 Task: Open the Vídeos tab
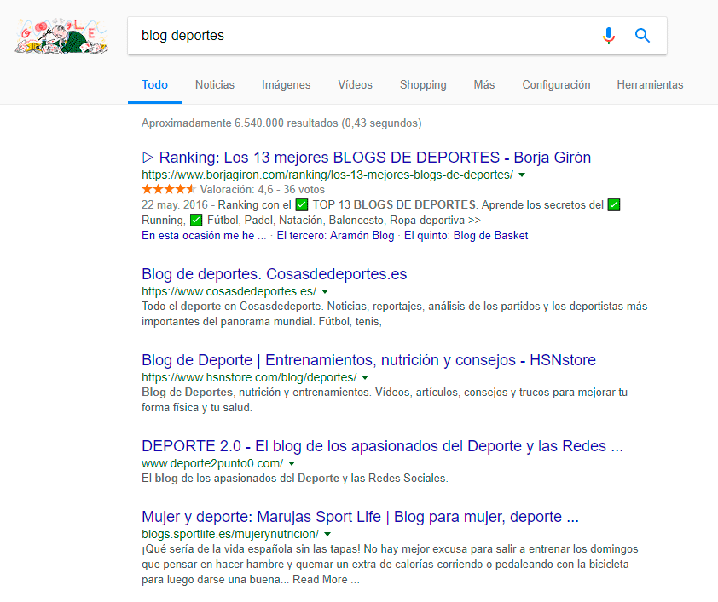coord(355,85)
